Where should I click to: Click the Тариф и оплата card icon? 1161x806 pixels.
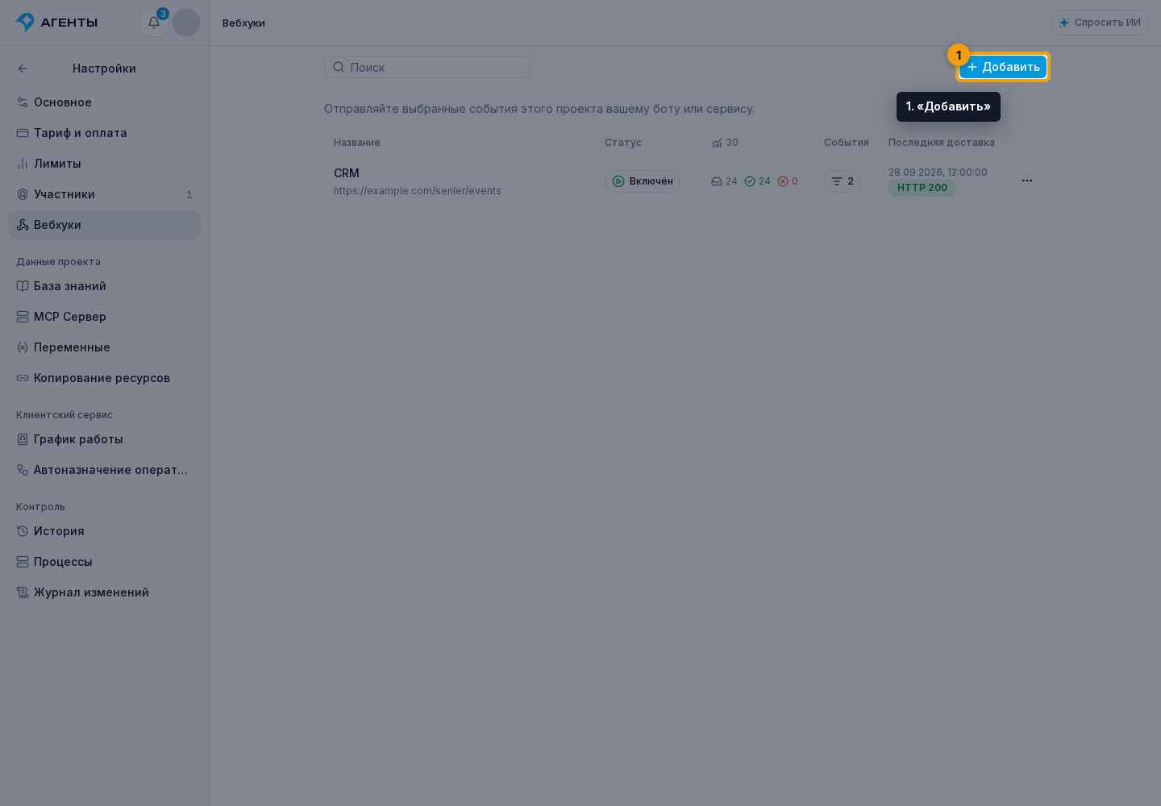pos(23,133)
